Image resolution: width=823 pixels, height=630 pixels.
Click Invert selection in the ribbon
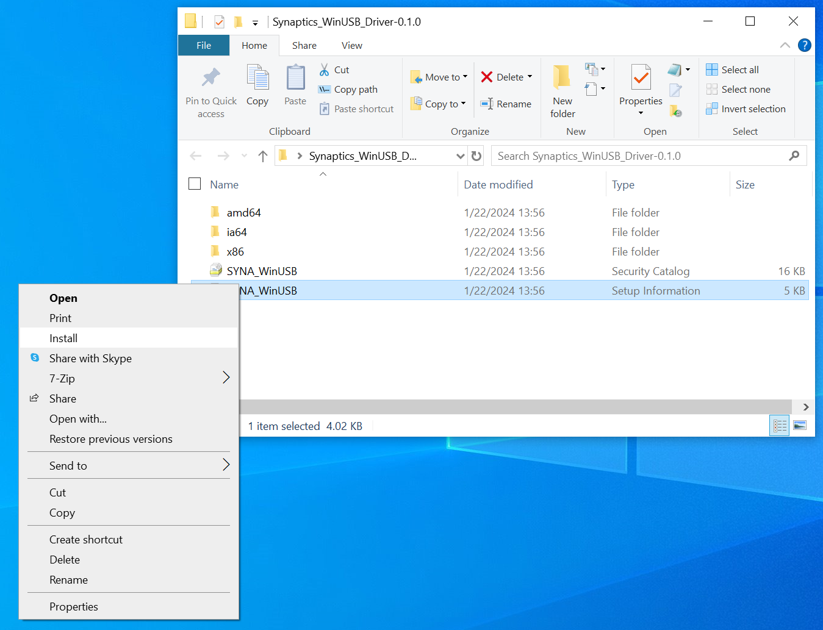coord(753,109)
